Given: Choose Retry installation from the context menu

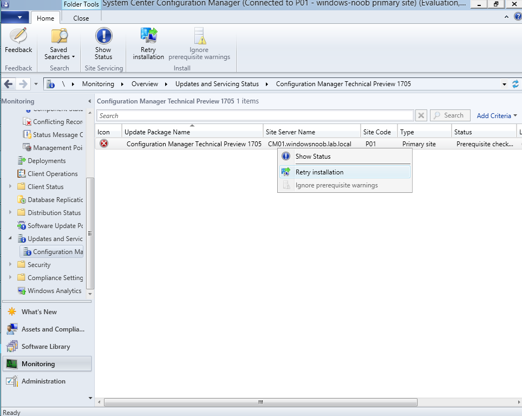Looking at the screenshot, I should [x=345, y=172].
